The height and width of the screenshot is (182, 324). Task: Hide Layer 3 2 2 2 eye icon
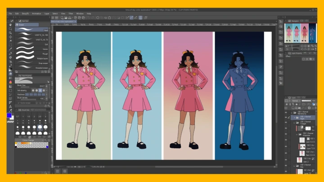(x=286, y=140)
